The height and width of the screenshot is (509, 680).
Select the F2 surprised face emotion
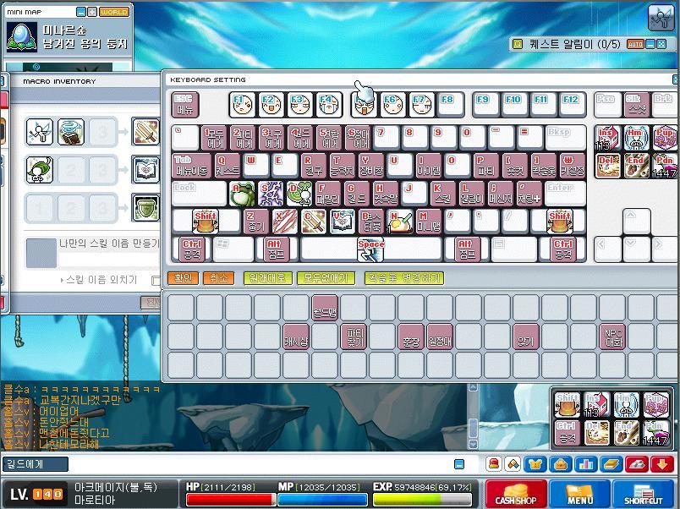pyautogui.click(x=271, y=105)
